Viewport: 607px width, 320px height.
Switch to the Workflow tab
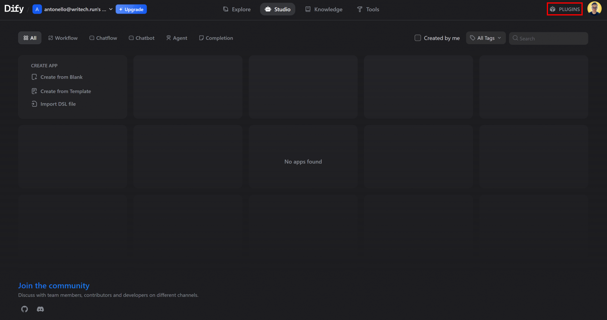click(63, 38)
